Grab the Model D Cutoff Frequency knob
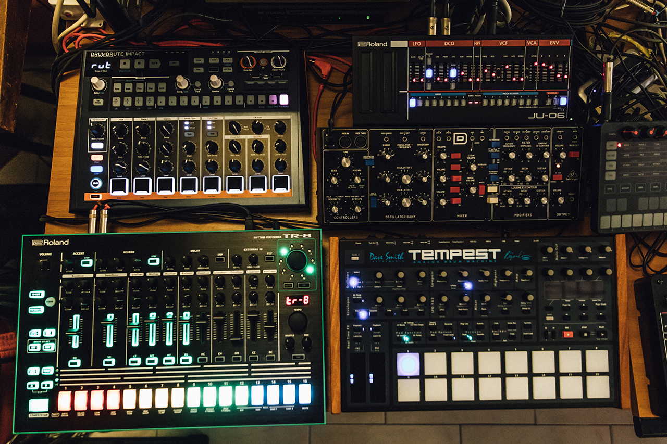Viewport: 667px width, 444px height. [x=512, y=155]
